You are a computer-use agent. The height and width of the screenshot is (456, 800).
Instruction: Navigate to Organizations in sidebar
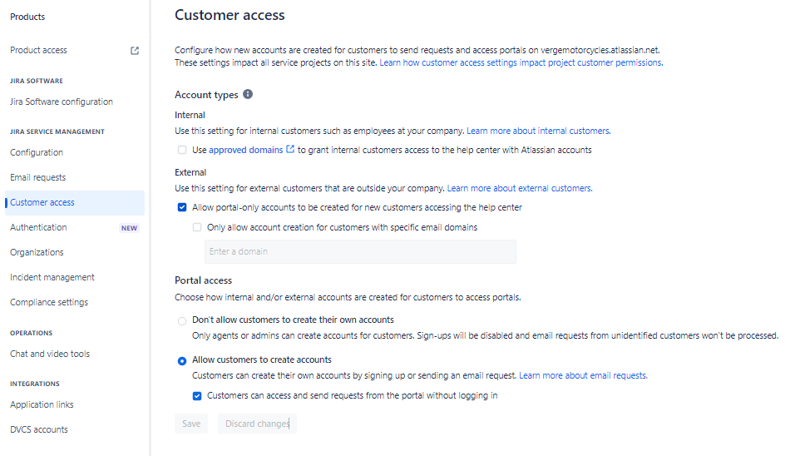pyautogui.click(x=37, y=252)
